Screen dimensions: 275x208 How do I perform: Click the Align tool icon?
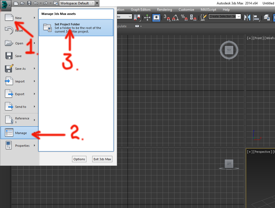(x=257, y=18)
